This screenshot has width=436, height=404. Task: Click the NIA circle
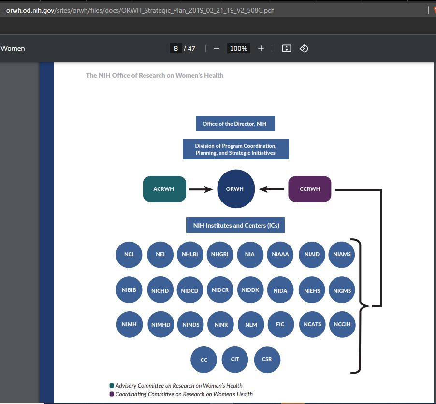(250, 254)
